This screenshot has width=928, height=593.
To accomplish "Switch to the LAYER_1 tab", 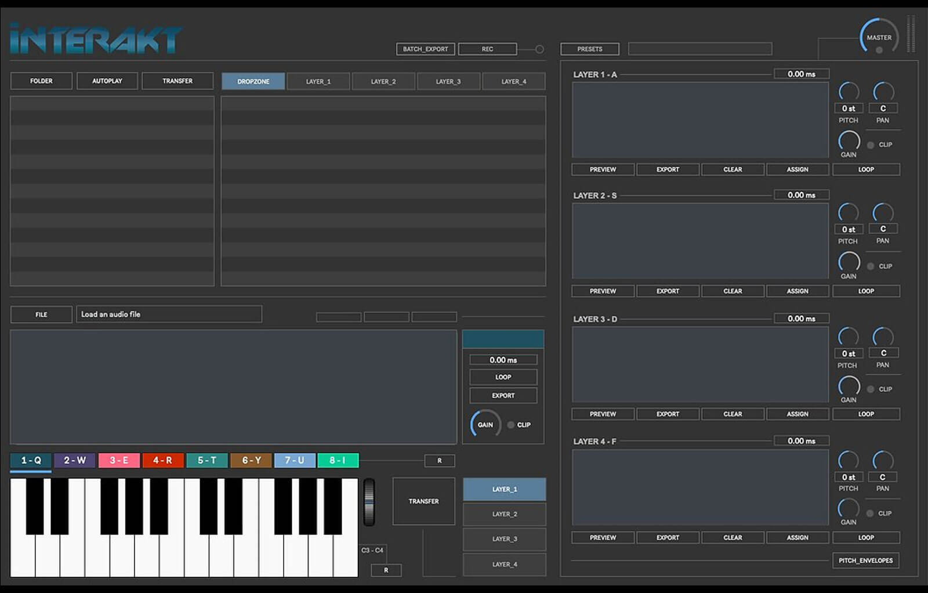I will click(x=318, y=81).
